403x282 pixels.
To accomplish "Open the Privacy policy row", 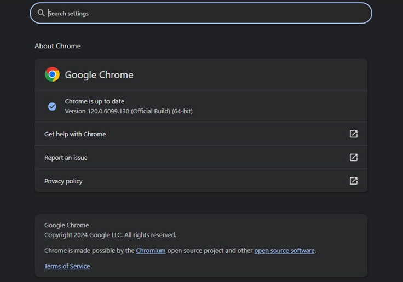I will click(x=64, y=181).
